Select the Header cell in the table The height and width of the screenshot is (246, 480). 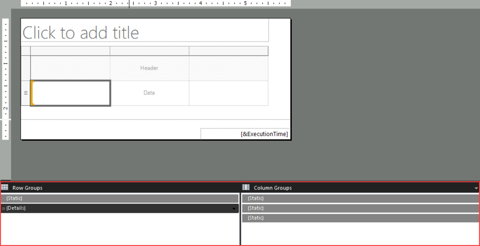149,68
